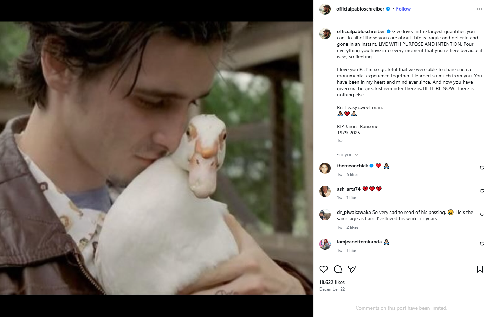View likes on themeanchick's comment
The height and width of the screenshot is (317, 486).
tap(352, 175)
